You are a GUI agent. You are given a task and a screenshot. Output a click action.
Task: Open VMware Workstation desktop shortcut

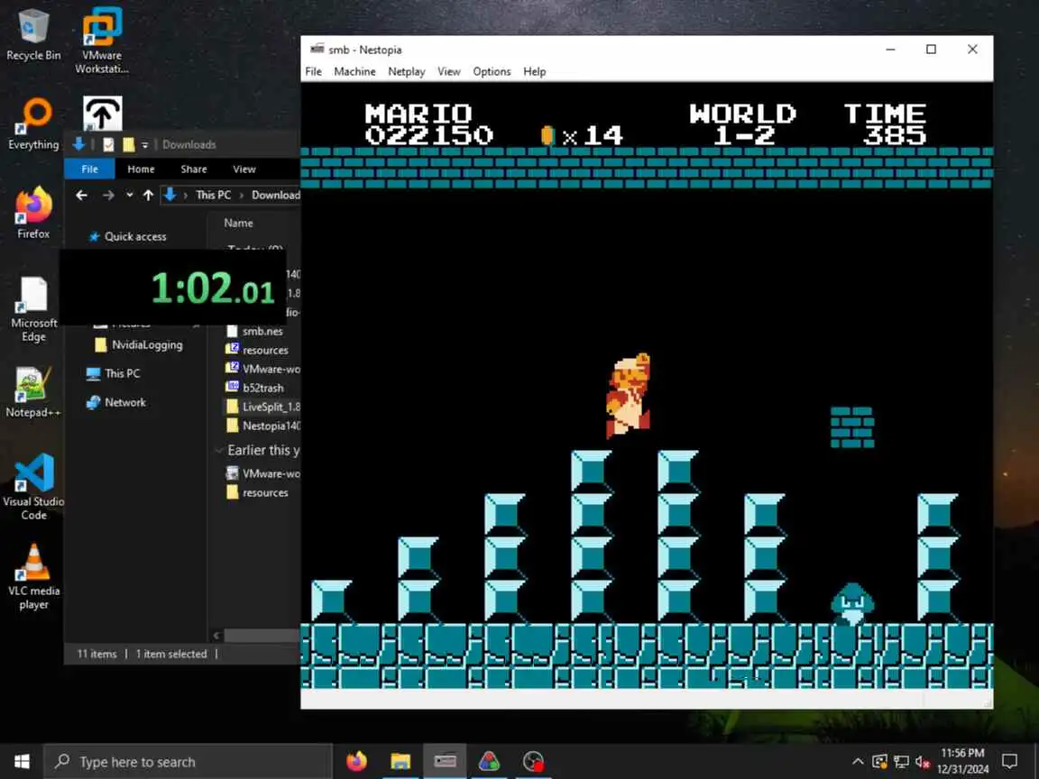point(102,40)
